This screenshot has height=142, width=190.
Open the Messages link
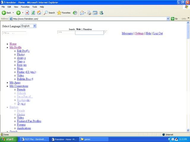127,33
